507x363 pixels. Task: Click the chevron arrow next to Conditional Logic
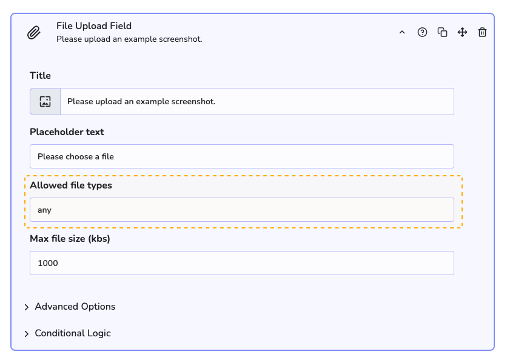pyautogui.click(x=27, y=334)
